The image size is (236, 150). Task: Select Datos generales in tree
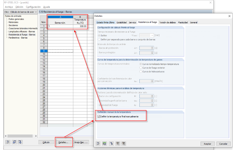(x=16, y=19)
